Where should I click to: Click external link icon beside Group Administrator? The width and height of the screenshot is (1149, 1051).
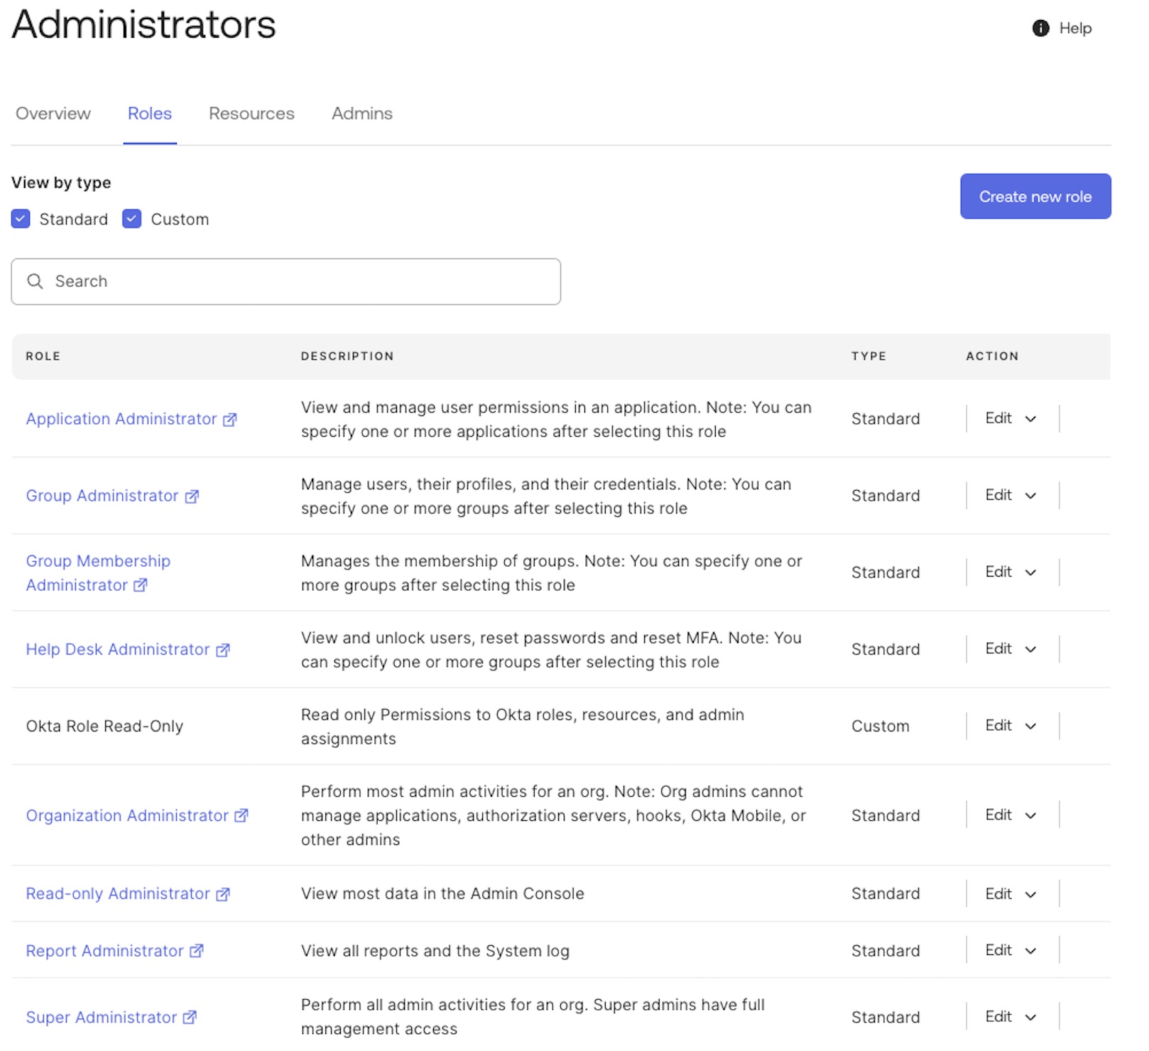(192, 496)
